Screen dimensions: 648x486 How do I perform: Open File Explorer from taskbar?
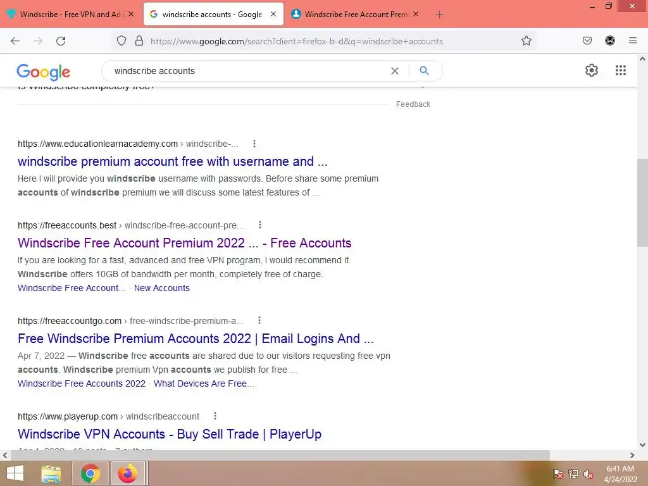51,473
